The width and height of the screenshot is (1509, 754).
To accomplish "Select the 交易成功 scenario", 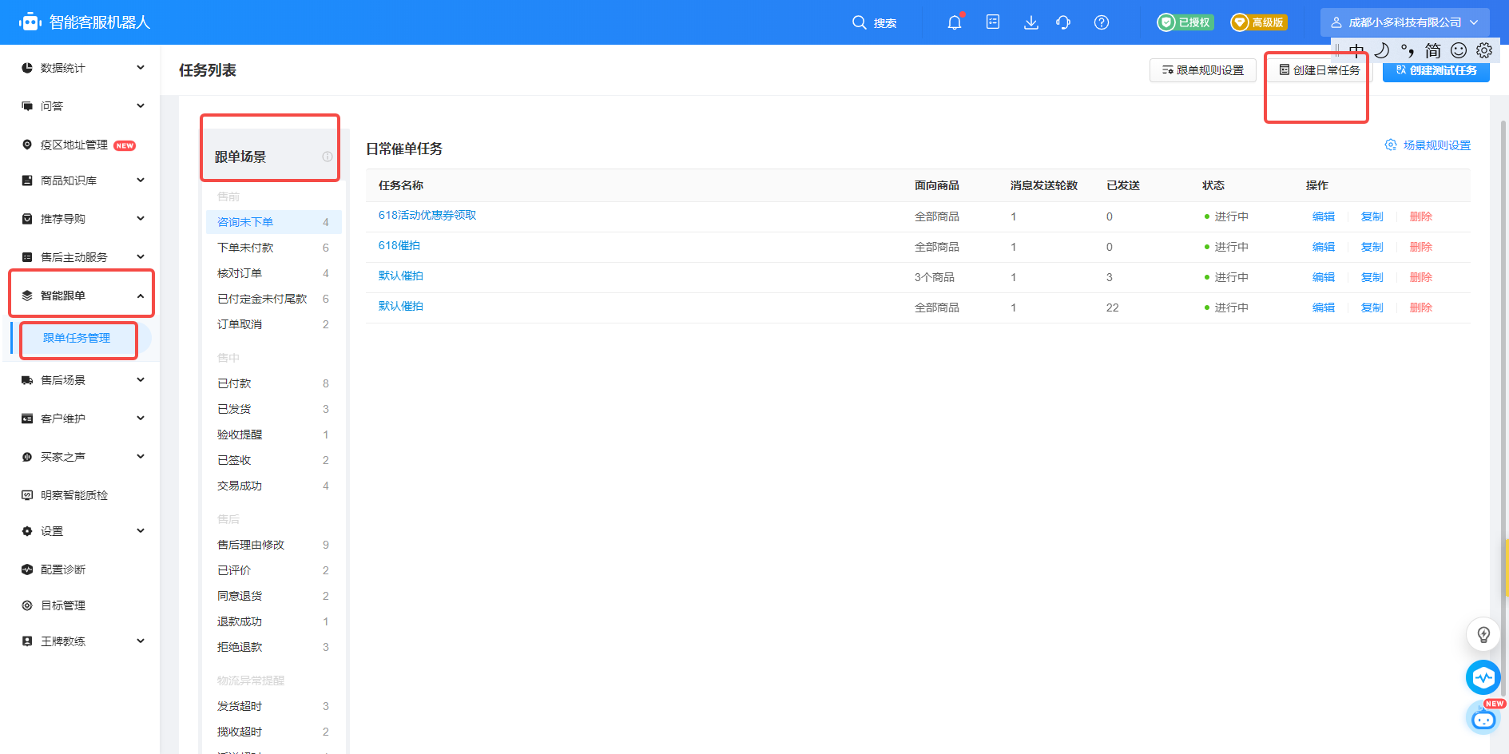I will [274, 486].
